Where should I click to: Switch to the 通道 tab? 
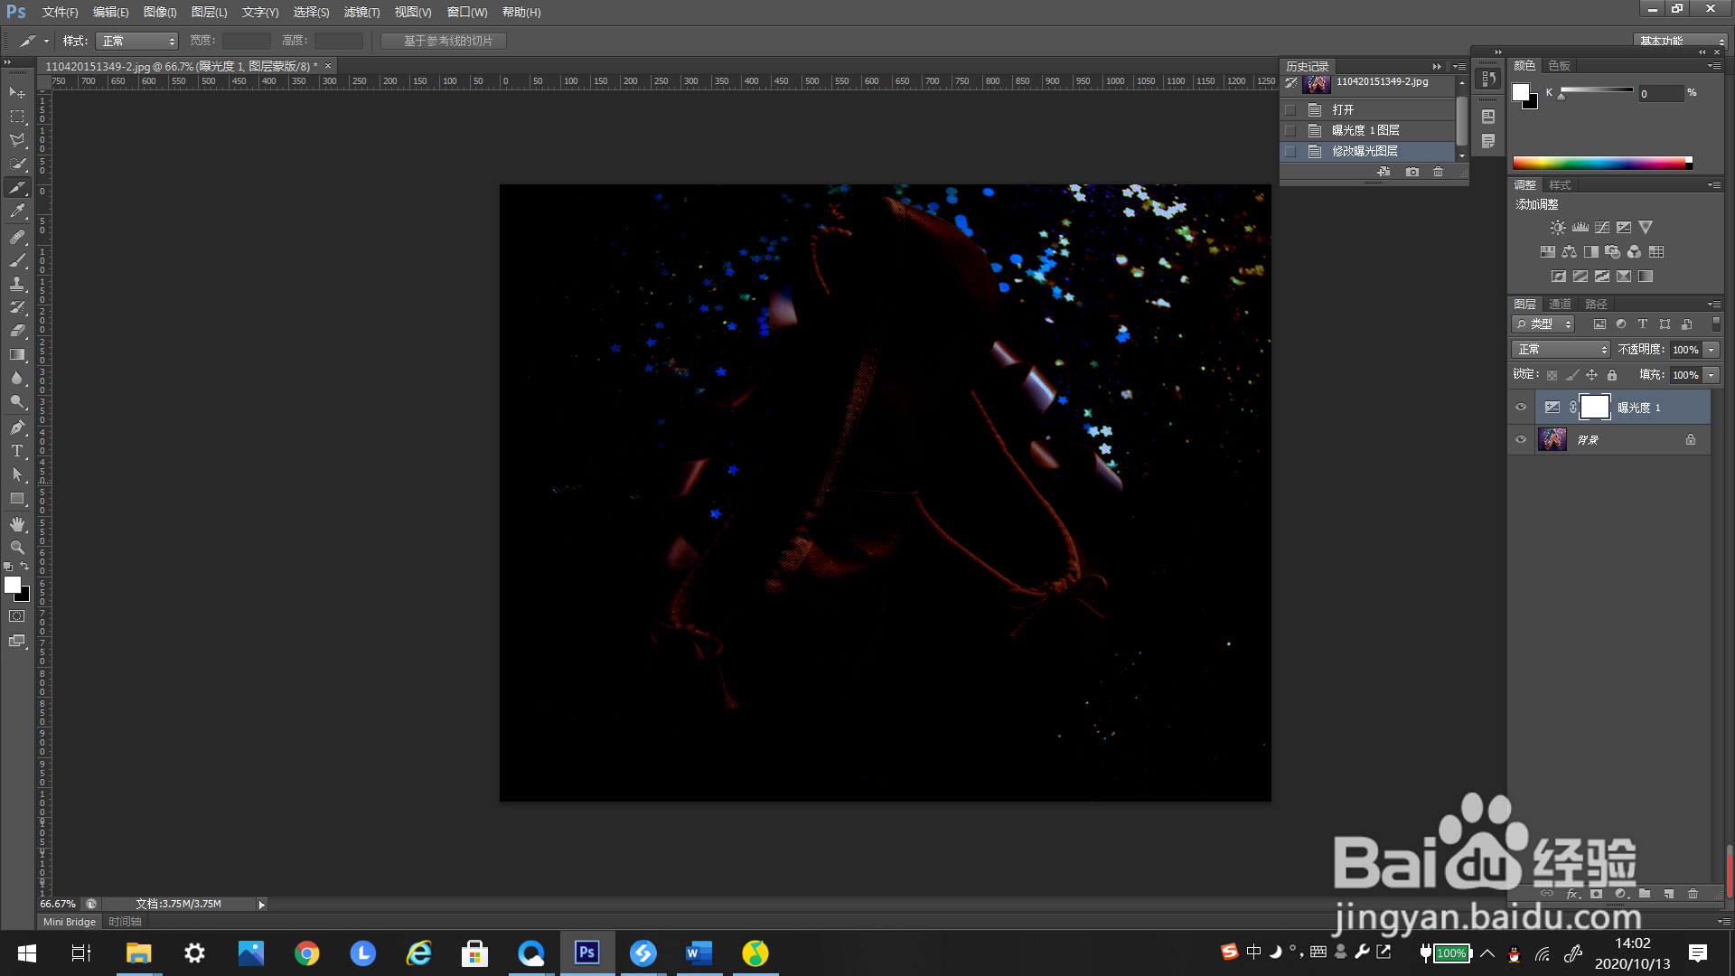pyautogui.click(x=1560, y=304)
